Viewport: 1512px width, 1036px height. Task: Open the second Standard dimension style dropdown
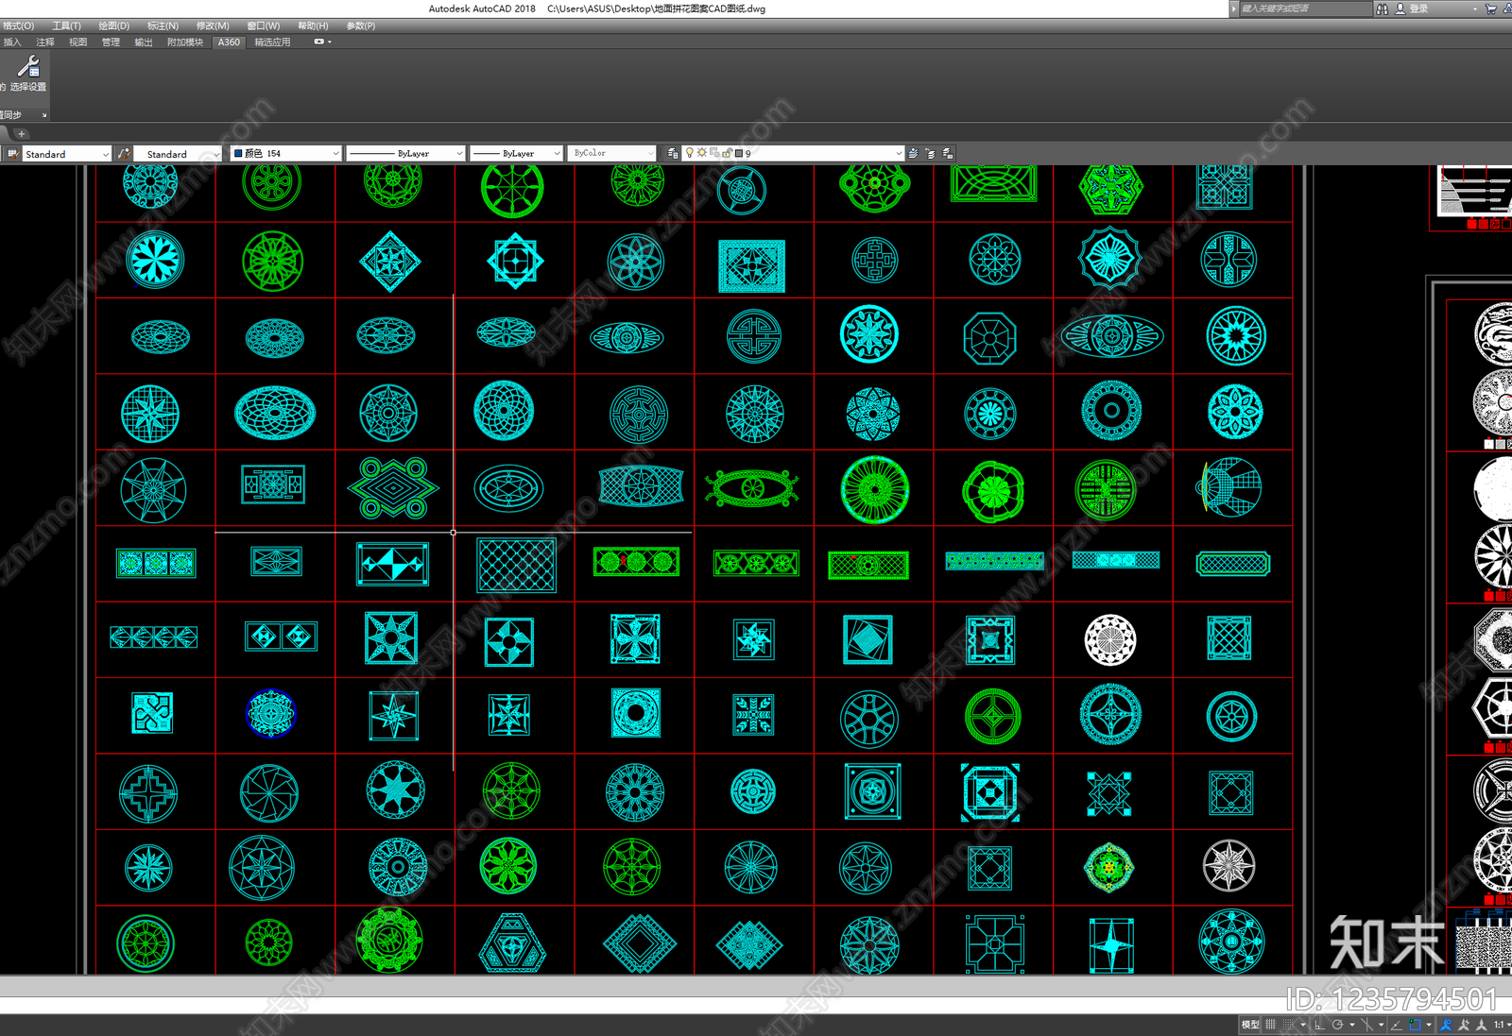[x=178, y=153]
